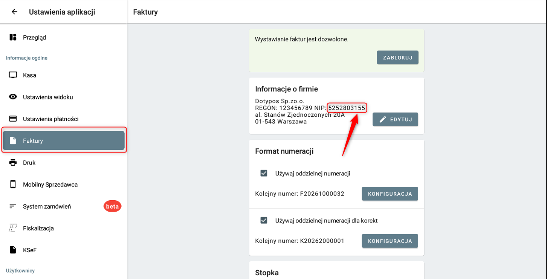The image size is (547, 279).
Task: Uncheck Używaj oddzielnej numeracji checkbox
Action: [x=264, y=173]
